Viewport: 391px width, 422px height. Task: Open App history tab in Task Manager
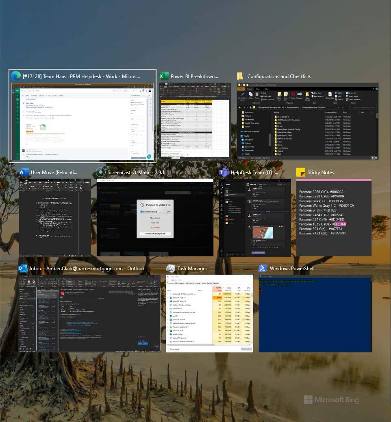[189, 283]
